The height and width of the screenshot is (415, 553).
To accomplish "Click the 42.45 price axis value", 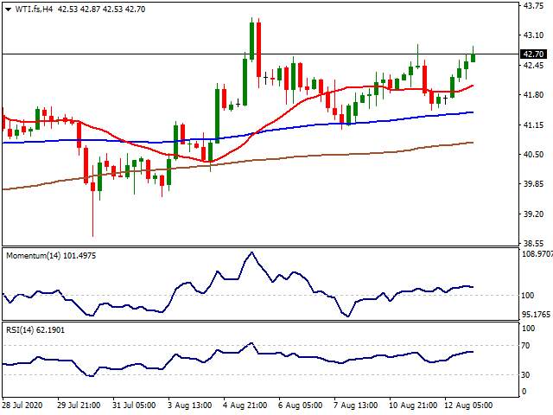I will pyautogui.click(x=534, y=66).
